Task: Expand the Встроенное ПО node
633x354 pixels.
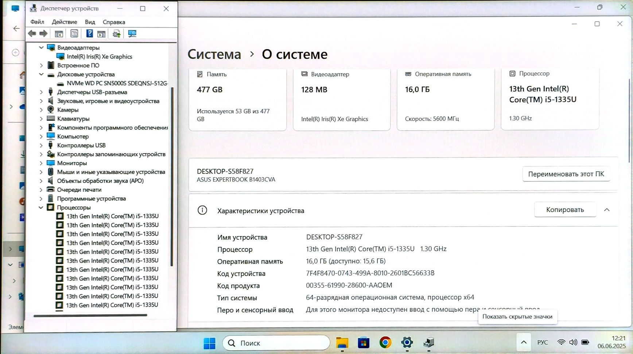Action: coord(41,65)
